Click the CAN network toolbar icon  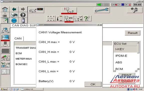[x=51, y=18]
